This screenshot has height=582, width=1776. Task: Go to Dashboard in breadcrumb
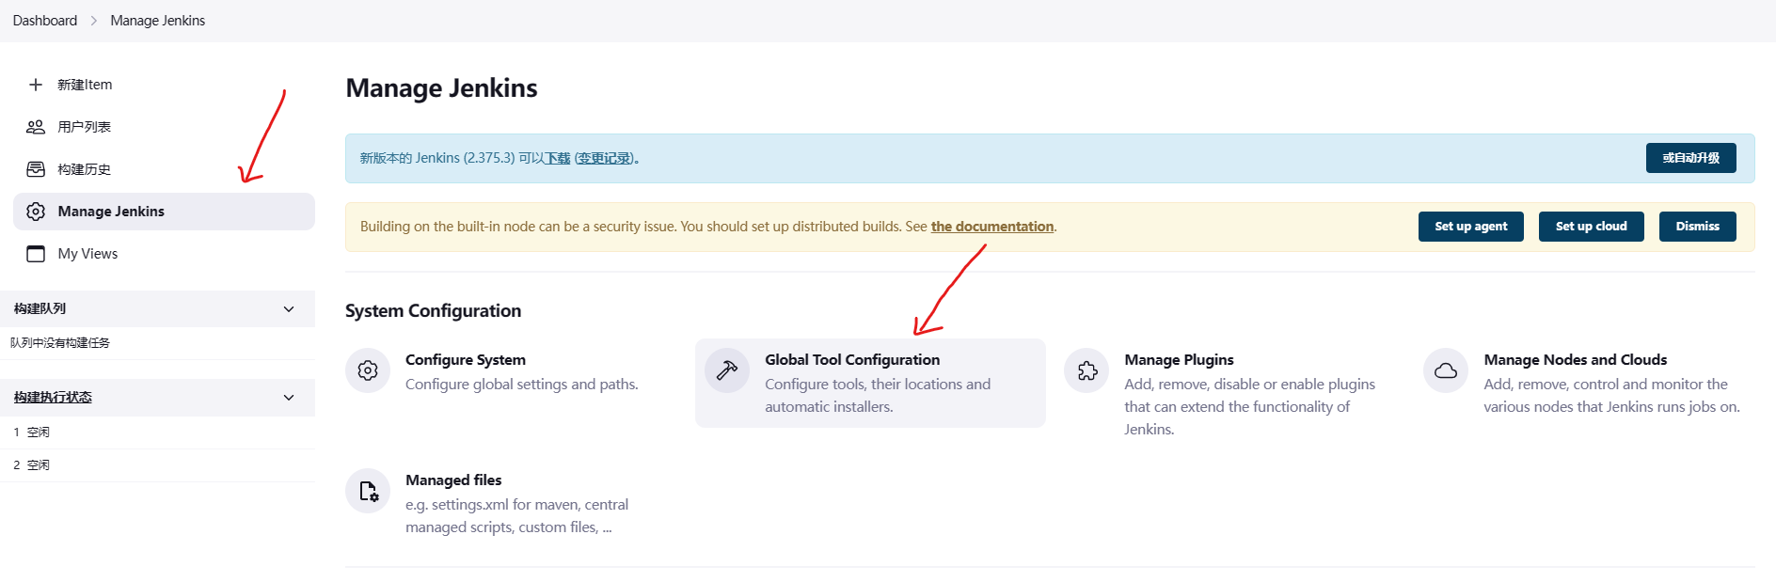coord(45,21)
